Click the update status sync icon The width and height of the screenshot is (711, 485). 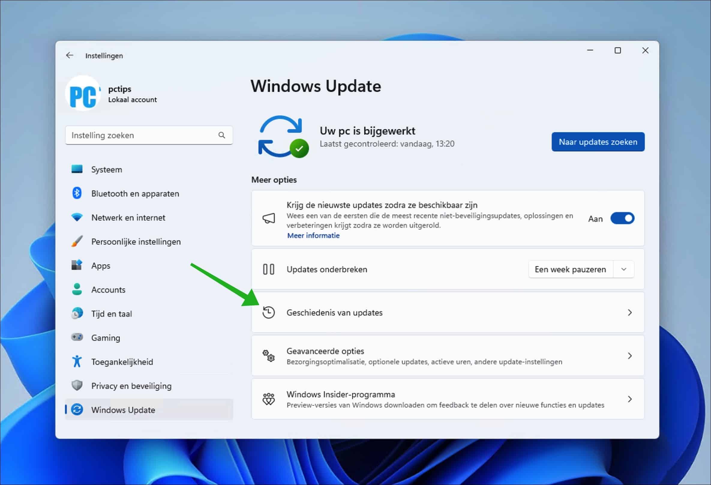click(283, 137)
